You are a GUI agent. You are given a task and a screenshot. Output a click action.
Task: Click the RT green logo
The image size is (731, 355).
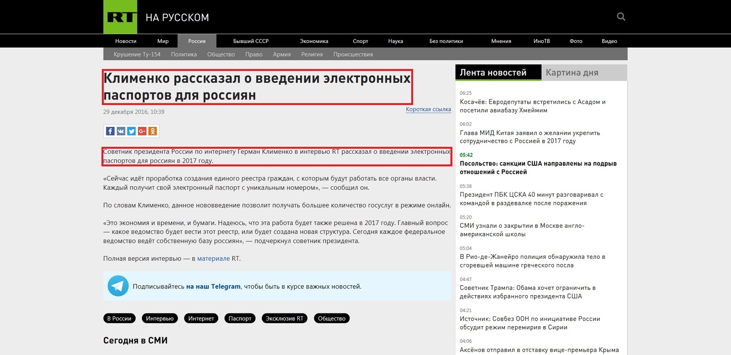pyautogui.click(x=120, y=17)
